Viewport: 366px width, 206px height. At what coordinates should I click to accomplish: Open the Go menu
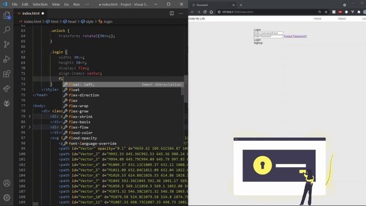[66, 4]
